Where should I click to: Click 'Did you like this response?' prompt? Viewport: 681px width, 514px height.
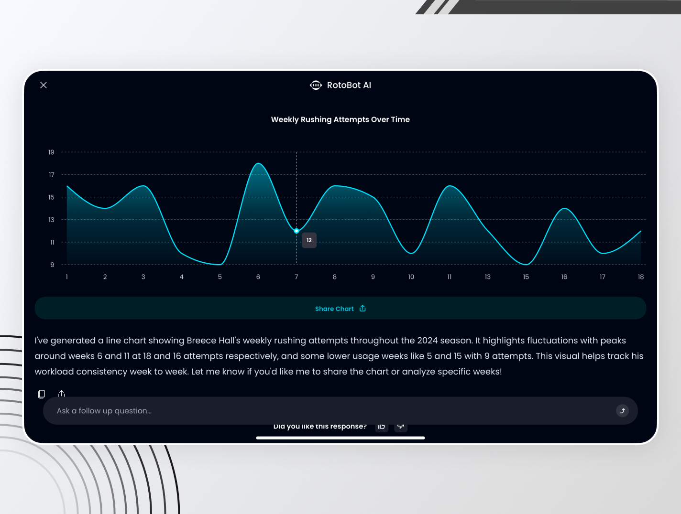click(x=320, y=426)
